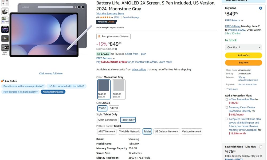Select the Buy new radio button
This screenshot has height=160, width=267.
pyautogui.click(x=261, y=8)
